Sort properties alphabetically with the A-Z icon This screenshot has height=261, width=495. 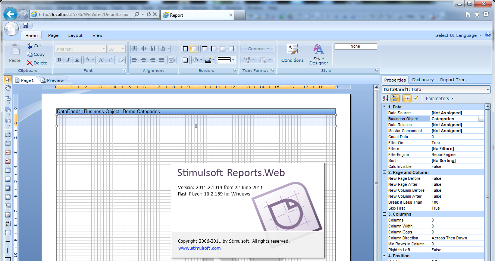(x=386, y=98)
